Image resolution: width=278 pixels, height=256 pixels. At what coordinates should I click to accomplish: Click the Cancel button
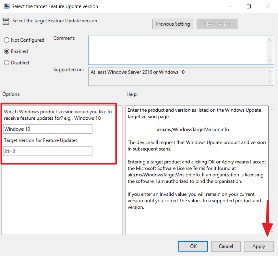[x=226, y=246]
